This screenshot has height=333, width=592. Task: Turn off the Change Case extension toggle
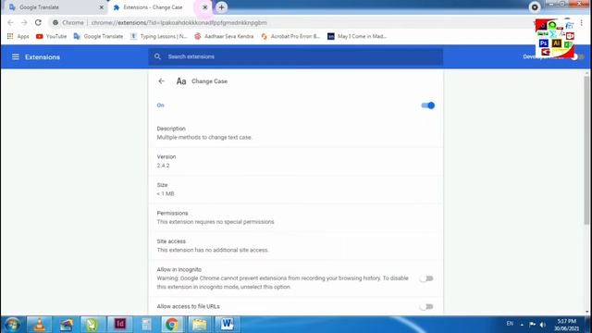(x=427, y=105)
